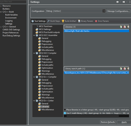Click icon beside Optimization under MCU GCC Compiler
This screenshot has height=126, width=131.
[40, 68]
